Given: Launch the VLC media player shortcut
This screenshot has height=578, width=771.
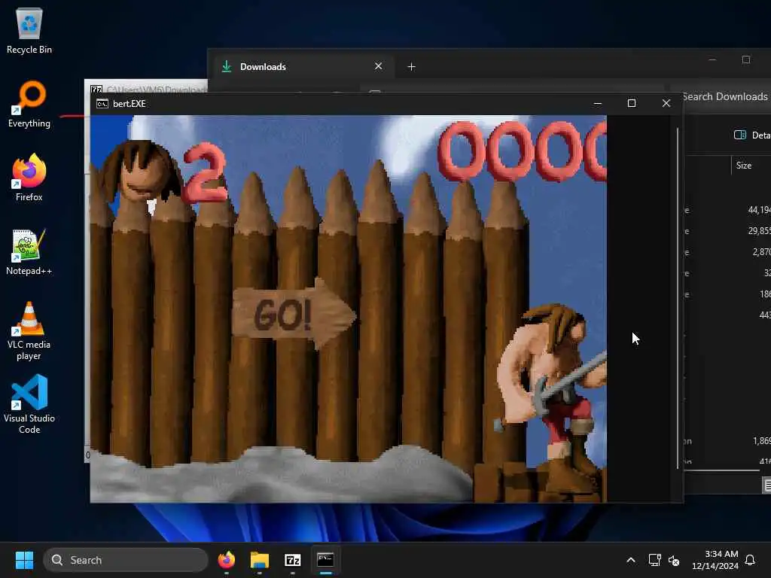Looking at the screenshot, I should tap(29, 331).
